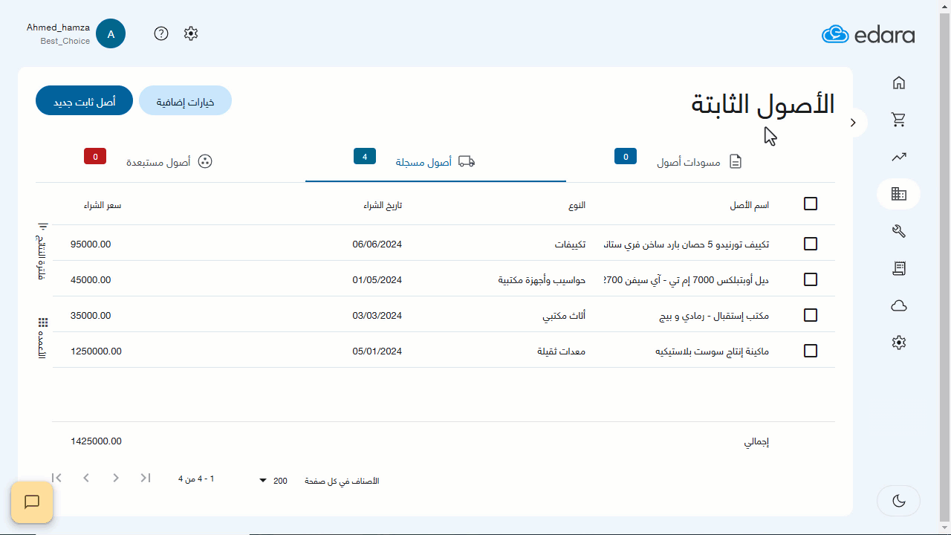
Task: Check the row for مكتب إستقبال
Action: pos(811,315)
